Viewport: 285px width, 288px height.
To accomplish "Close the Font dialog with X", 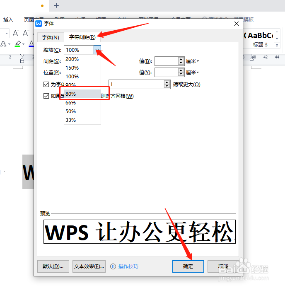I will [x=237, y=24].
